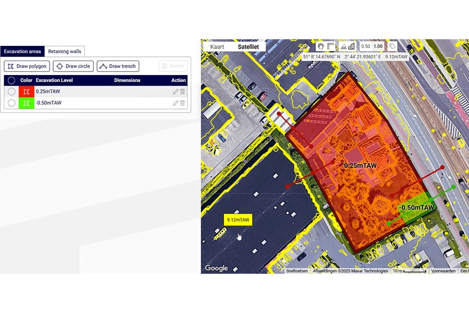Open the Excavation areas tab
Viewport: 469px width, 313px height.
tap(22, 51)
